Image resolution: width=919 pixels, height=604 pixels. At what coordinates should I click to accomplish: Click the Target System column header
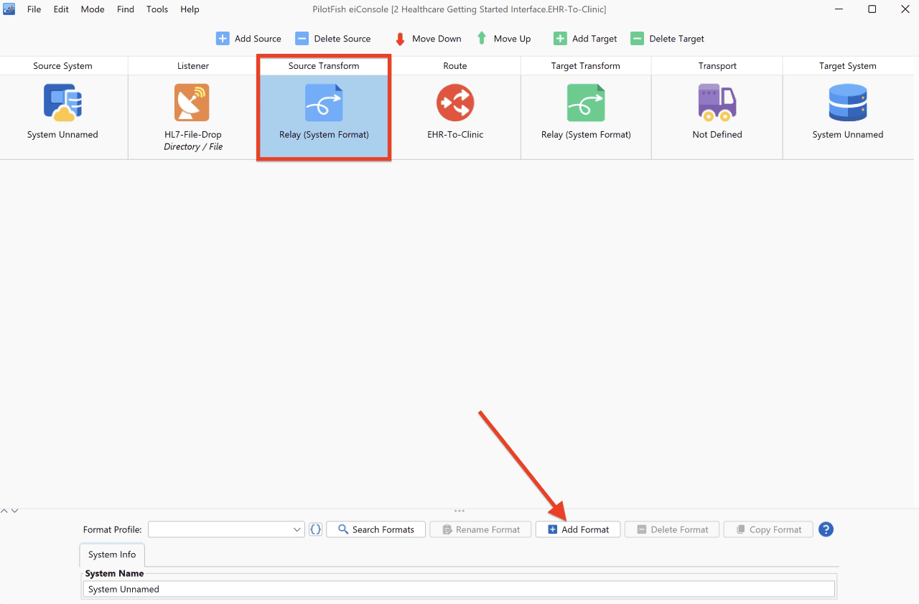point(848,66)
